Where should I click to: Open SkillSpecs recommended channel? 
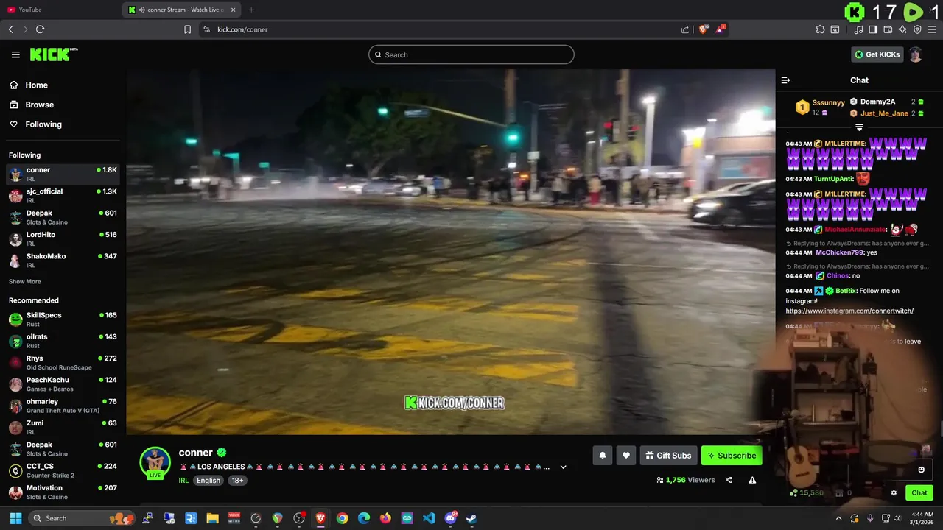(x=63, y=319)
